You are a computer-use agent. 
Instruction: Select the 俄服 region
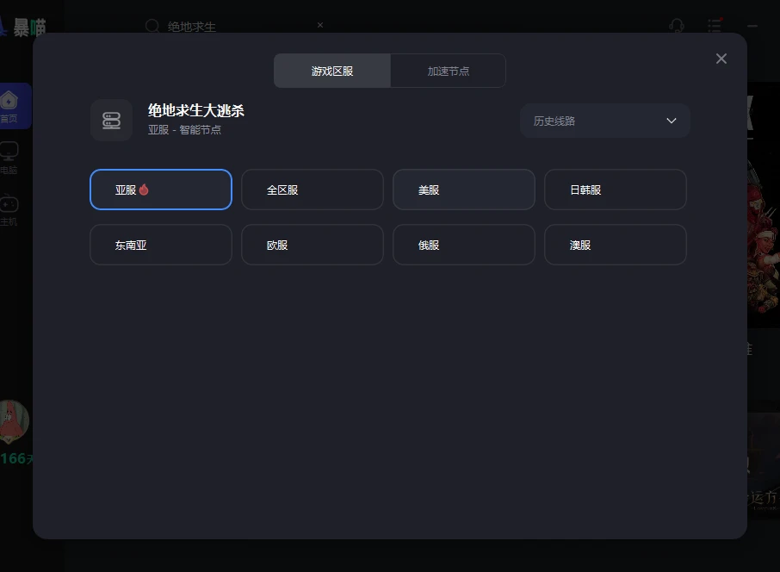click(x=464, y=245)
